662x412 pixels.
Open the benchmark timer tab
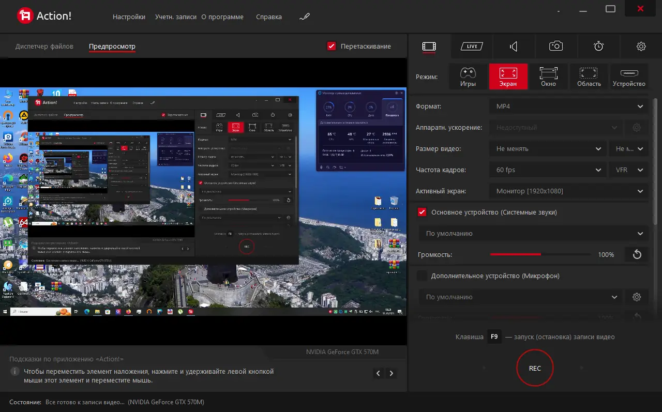pos(598,47)
